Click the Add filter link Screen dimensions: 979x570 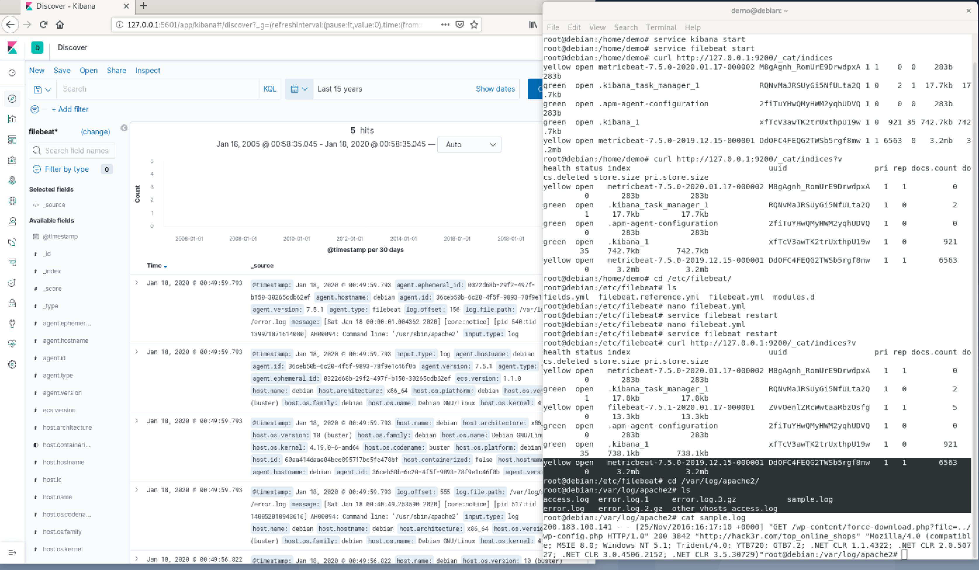coord(70,110)
